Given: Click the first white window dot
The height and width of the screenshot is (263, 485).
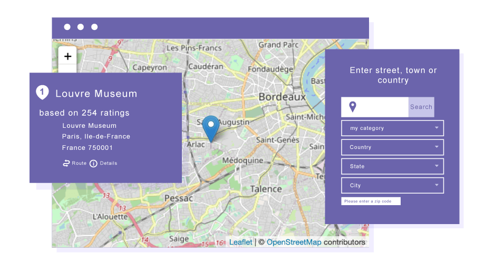Looking at the screenshot, I should 67,27.
